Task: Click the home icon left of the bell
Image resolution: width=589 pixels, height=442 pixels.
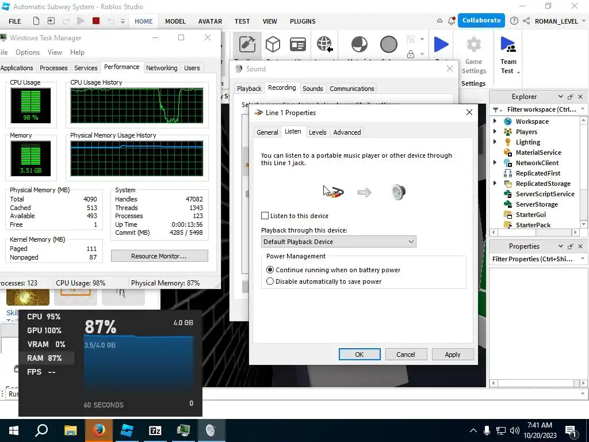Action: (439, 21)
